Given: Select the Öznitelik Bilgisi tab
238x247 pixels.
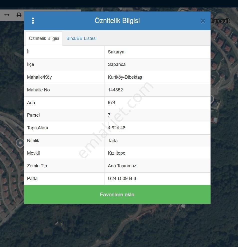Looking at the screenshot, I should click(44, 38).
